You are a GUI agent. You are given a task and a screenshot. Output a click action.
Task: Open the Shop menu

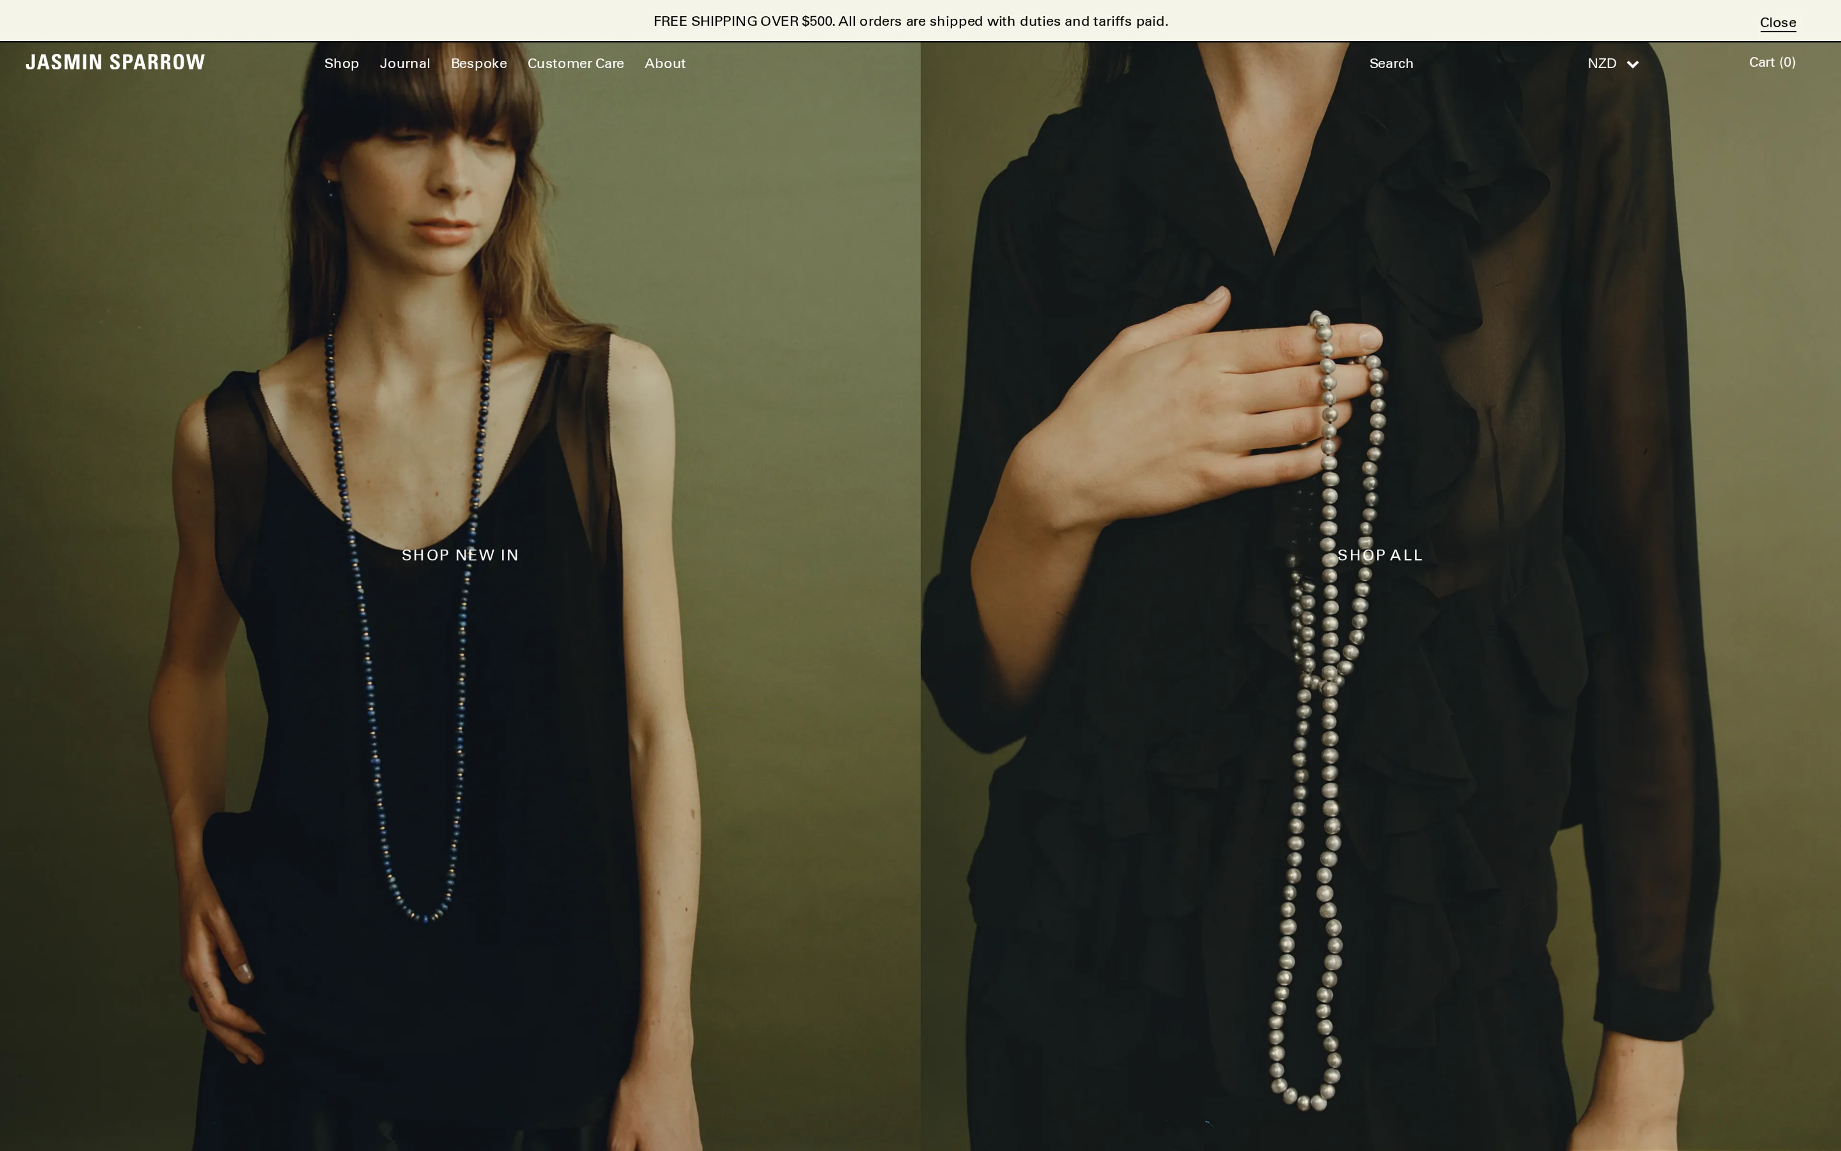pos(341,64)
